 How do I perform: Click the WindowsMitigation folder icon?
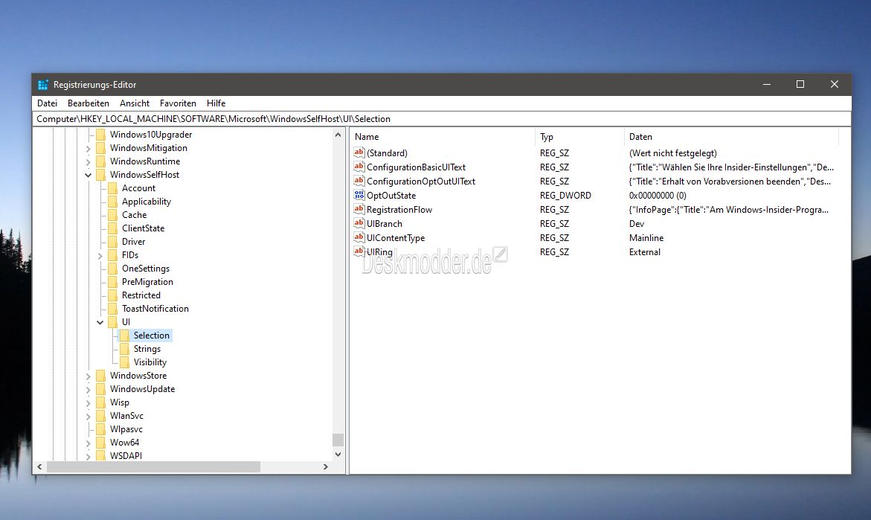point(100,148)
